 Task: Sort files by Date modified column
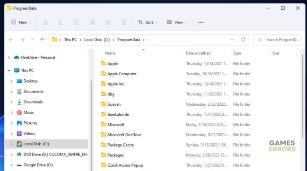pos(198,53)
